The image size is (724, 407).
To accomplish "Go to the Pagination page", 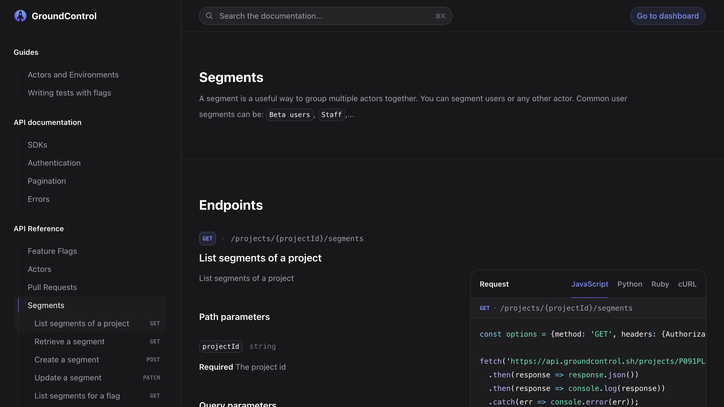I will tap(47, 181).
